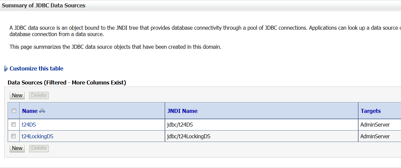Click the sort arrows icon beside Name
Viewport: 401px width, 168px height.
pyautogui.click(x=42, y=111)
